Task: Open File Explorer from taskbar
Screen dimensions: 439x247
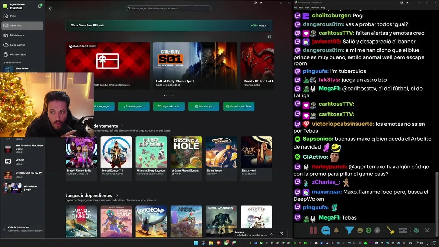Action: (211, 243)
